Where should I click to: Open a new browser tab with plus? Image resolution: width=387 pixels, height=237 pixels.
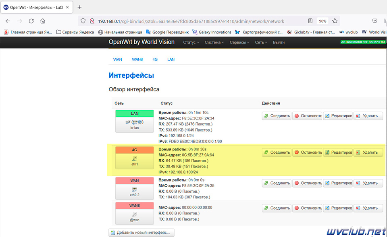point(79,7)
